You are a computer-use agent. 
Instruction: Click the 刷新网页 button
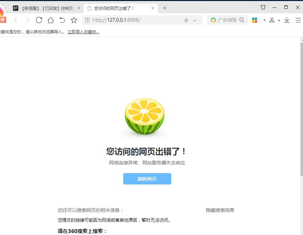pos(147,179)
